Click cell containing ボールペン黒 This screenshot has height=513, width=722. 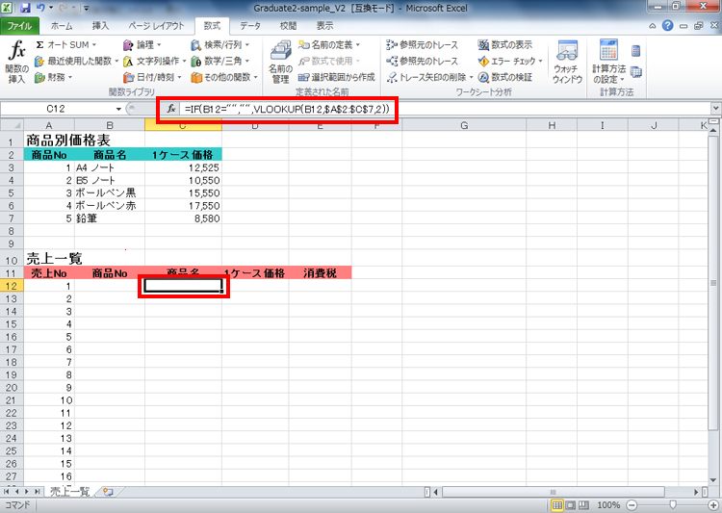110,192
